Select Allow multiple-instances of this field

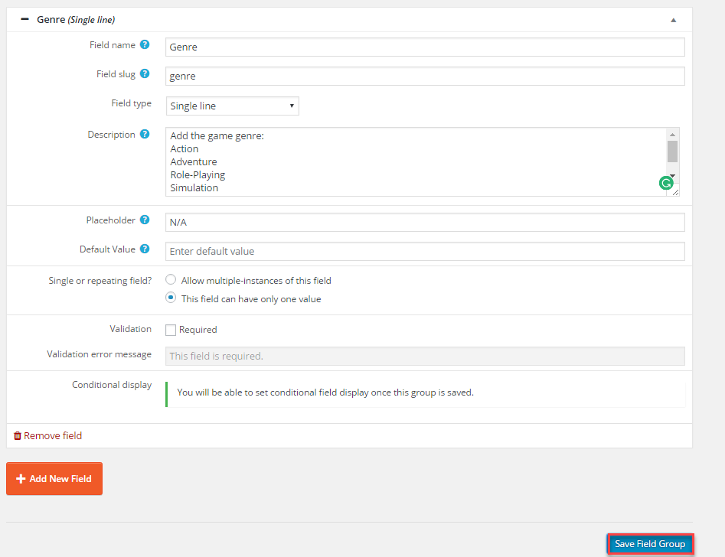pos(171,280)
